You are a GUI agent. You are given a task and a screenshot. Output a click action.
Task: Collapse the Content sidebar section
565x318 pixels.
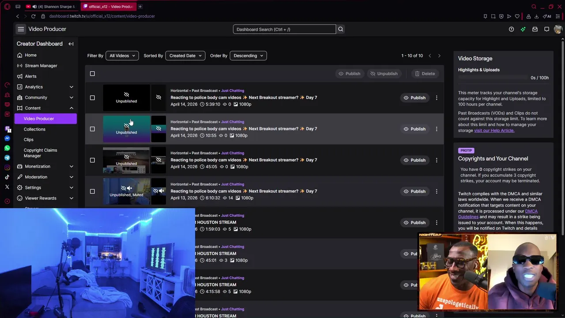45,108
